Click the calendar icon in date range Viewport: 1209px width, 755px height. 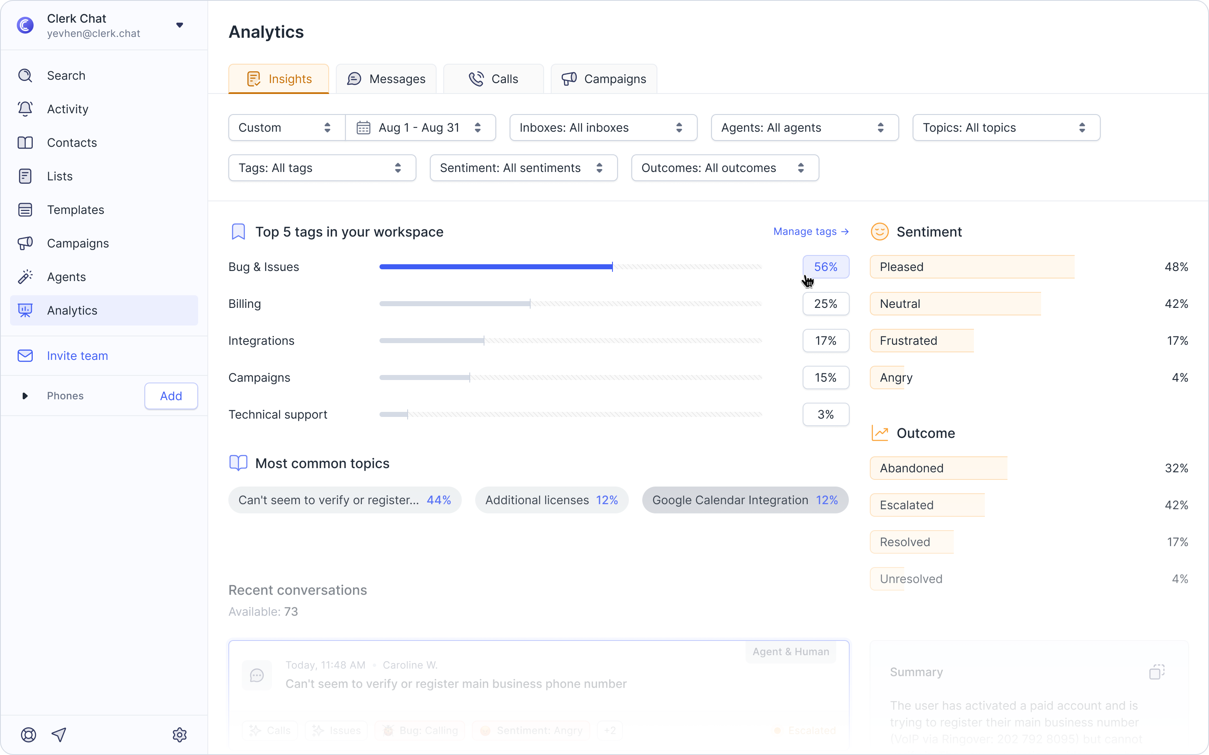[363, 128]
